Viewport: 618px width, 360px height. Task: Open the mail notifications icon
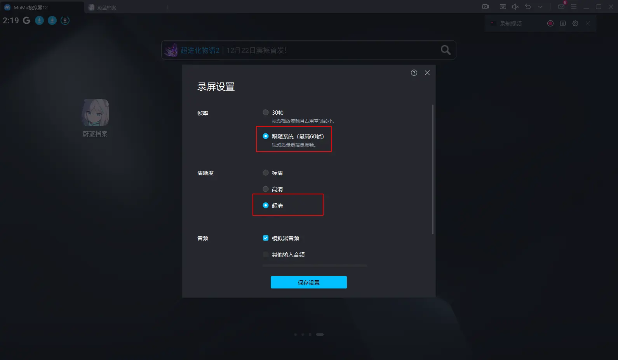(x=561, y=7)
